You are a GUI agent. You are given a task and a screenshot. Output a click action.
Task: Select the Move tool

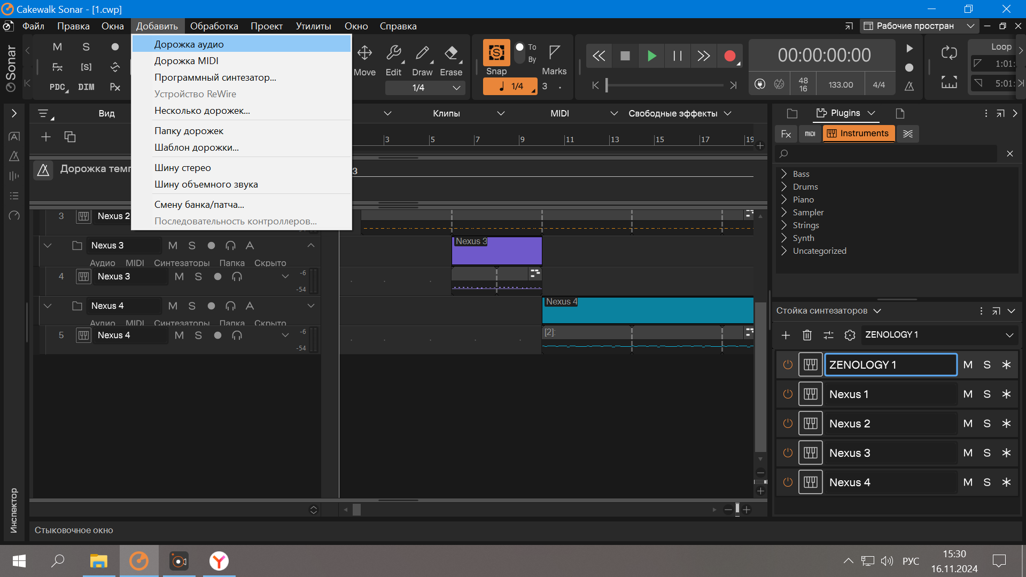364,60
